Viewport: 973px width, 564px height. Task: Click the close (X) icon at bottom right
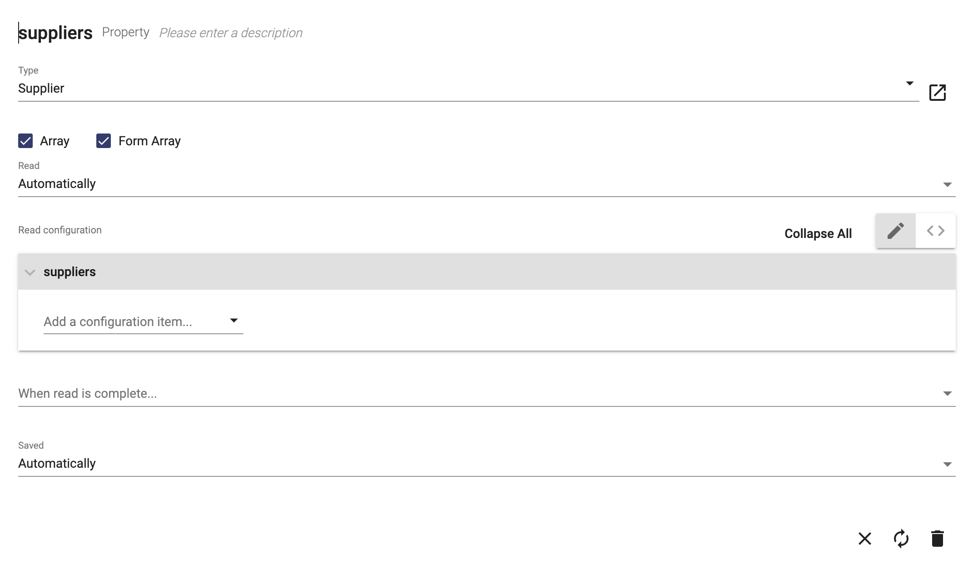(865, 539)
